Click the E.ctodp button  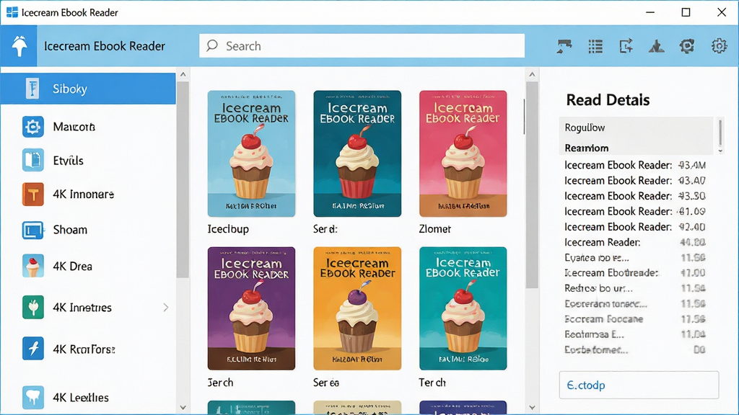(x=639, y=385)
